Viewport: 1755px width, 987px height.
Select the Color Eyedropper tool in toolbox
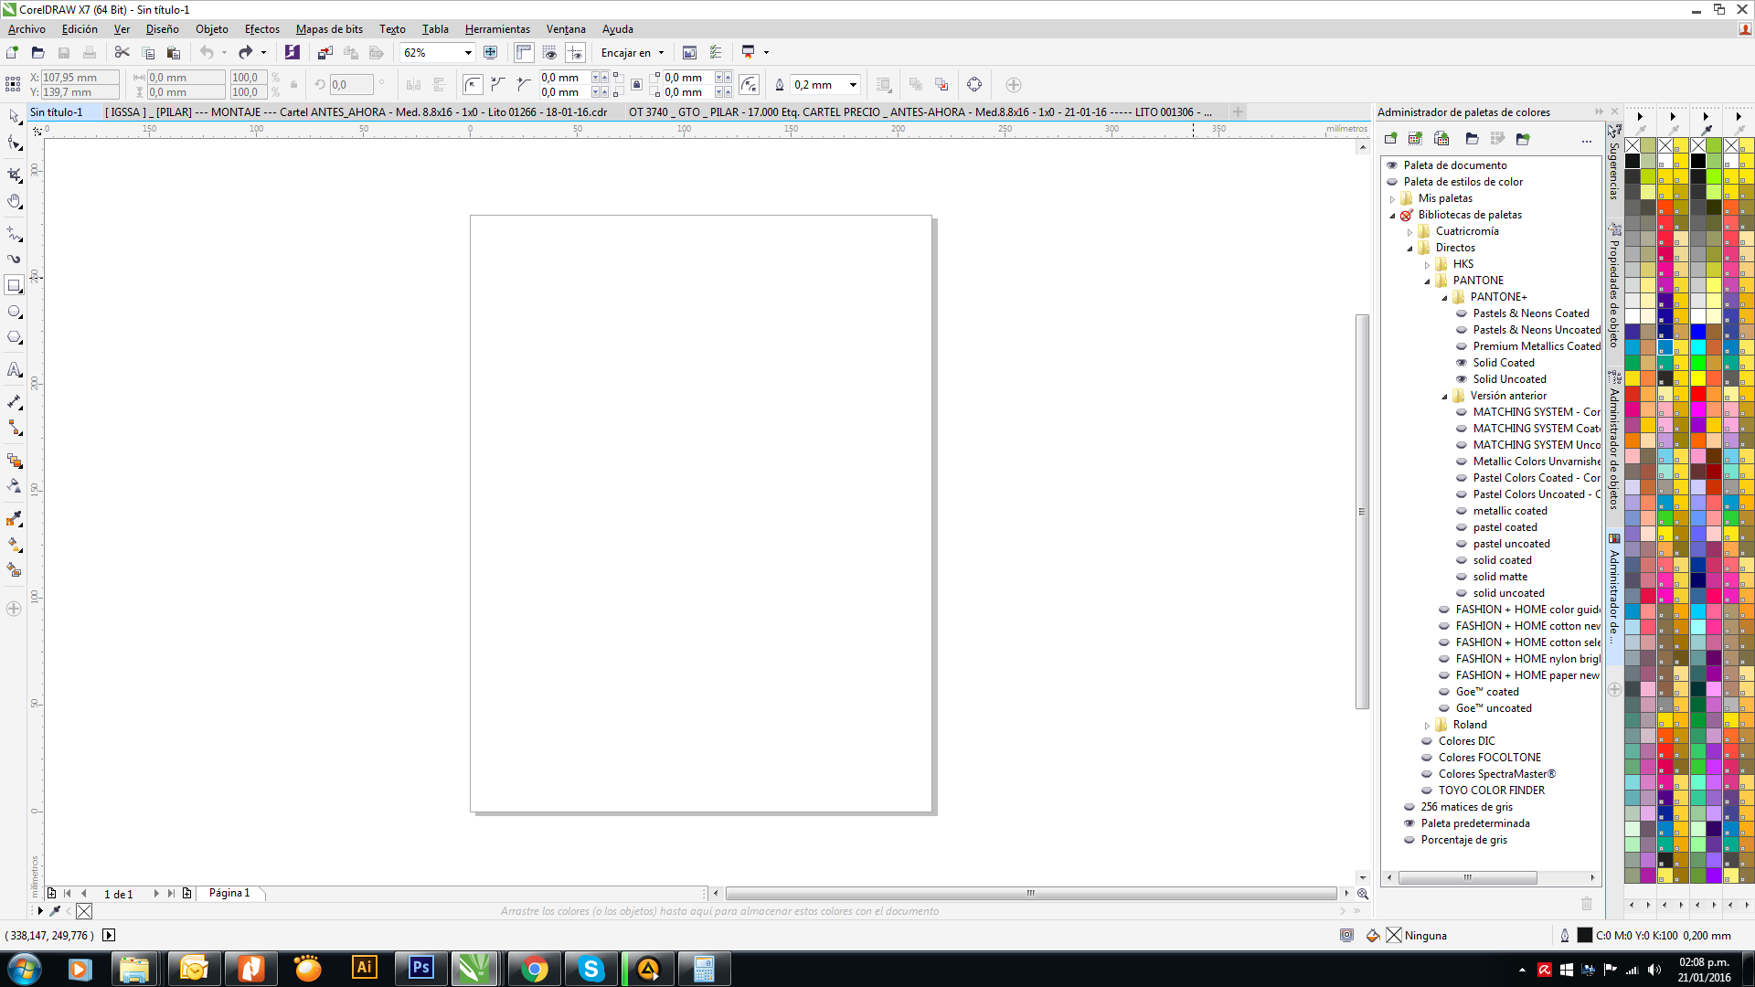tap(14, 518)
